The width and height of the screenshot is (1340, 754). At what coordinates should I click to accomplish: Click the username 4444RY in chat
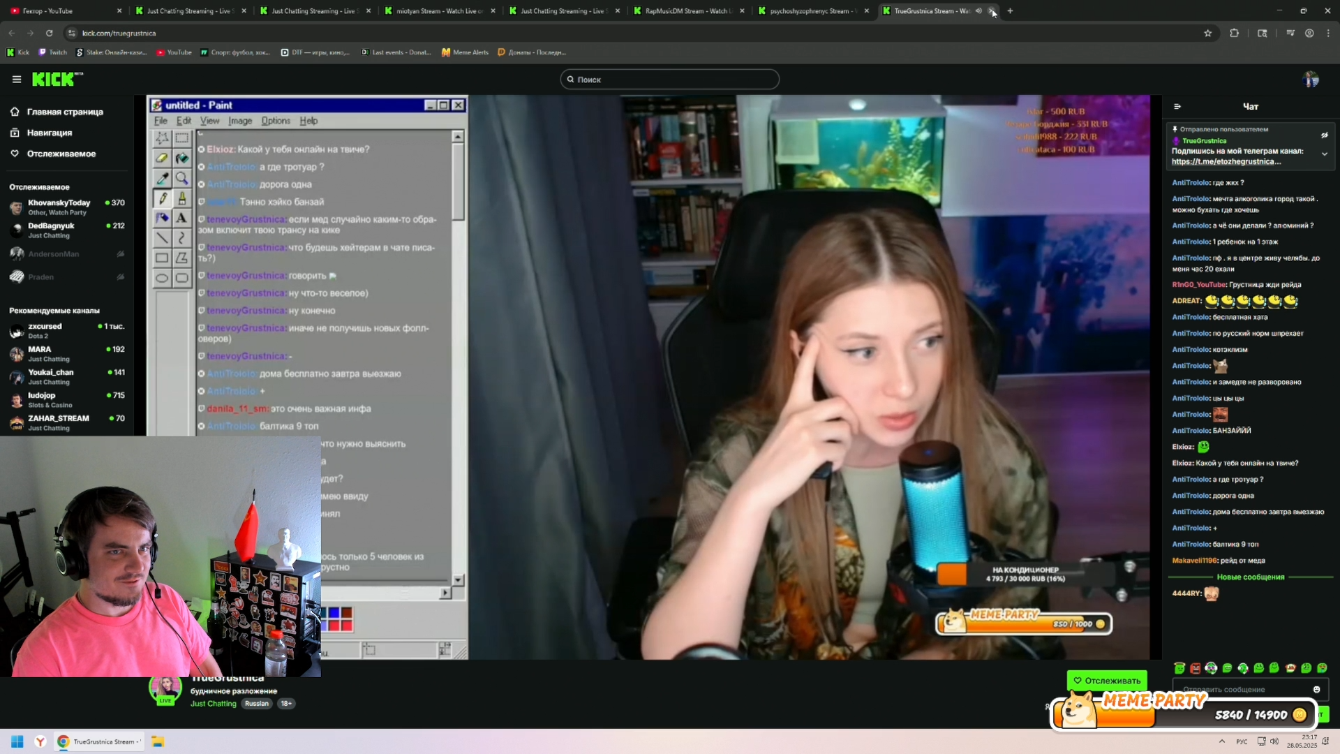1186,593
